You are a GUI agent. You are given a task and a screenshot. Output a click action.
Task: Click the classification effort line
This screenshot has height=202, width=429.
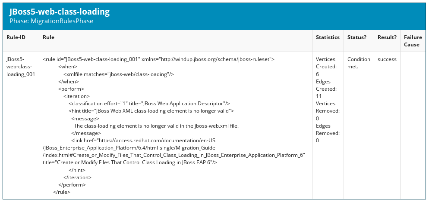click(x=149, y=104)
